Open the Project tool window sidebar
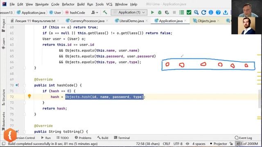262x147 pixels. click(3, 25)
